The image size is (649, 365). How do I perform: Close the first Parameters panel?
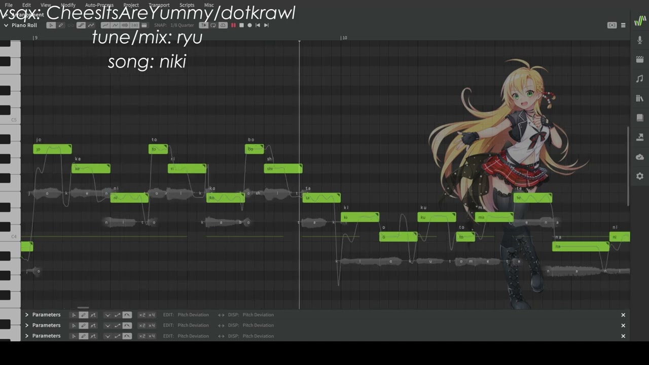[x=623, y=315]
